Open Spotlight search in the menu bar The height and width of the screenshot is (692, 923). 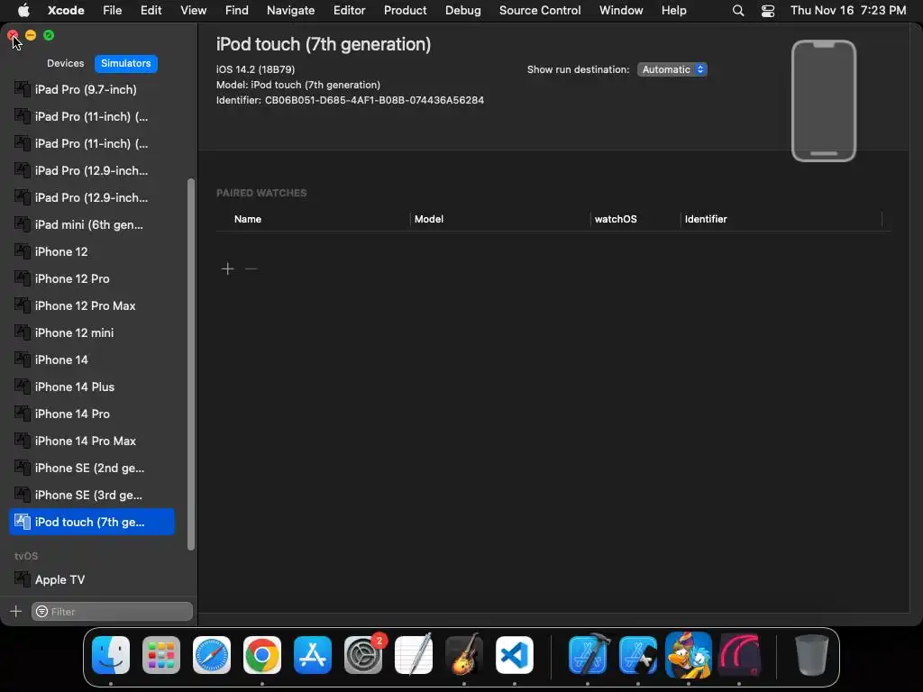point(738,11)
